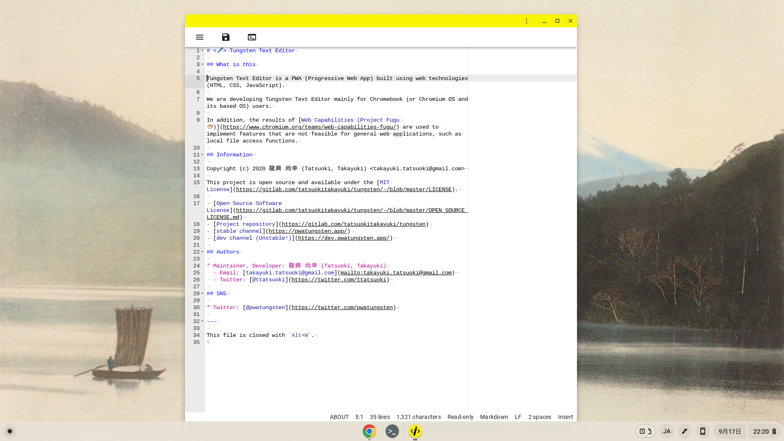This screenshot has width=784, height=441.
Task: Open the 9月17日 calendar date
Action: pos(730,431)
